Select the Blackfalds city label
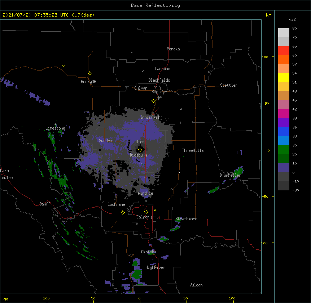The height and width of the screenshot is (303, 311). [159, 80]
